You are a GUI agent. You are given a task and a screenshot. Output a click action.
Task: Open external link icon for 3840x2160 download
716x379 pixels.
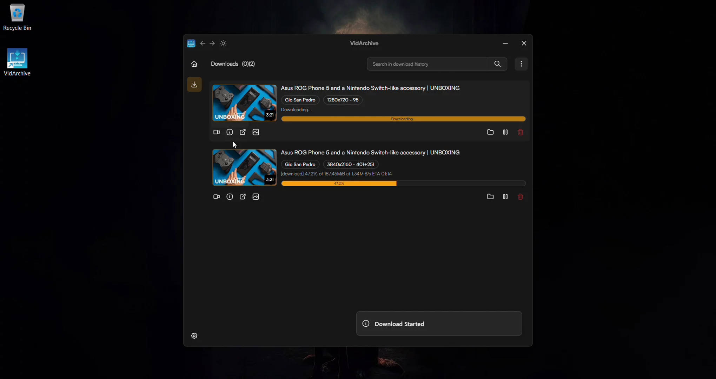[x=243, y=197]
